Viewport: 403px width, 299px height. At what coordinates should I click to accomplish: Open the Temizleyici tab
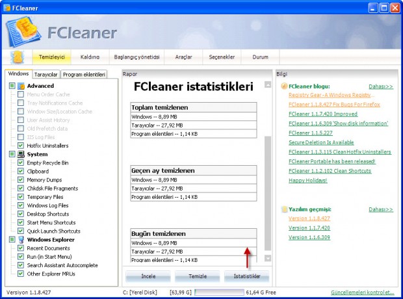(x=52, y=57)
